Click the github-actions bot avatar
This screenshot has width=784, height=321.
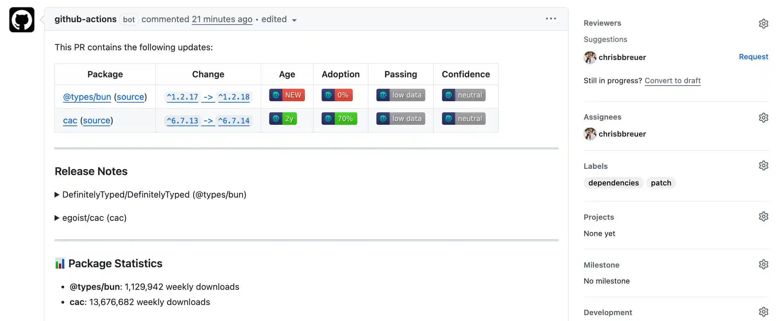coord(22,20)
